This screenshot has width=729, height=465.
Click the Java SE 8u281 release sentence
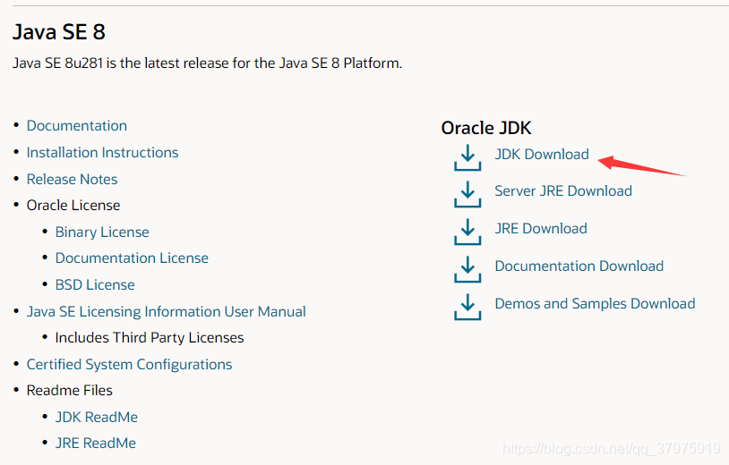[x=208, y=63]
